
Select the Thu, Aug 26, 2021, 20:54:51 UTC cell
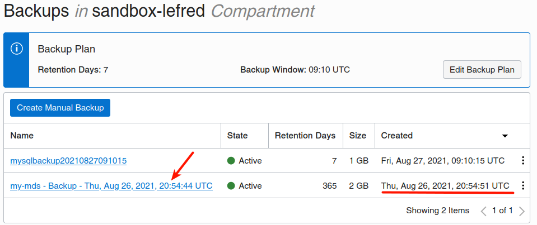click(x=445, y=185)
